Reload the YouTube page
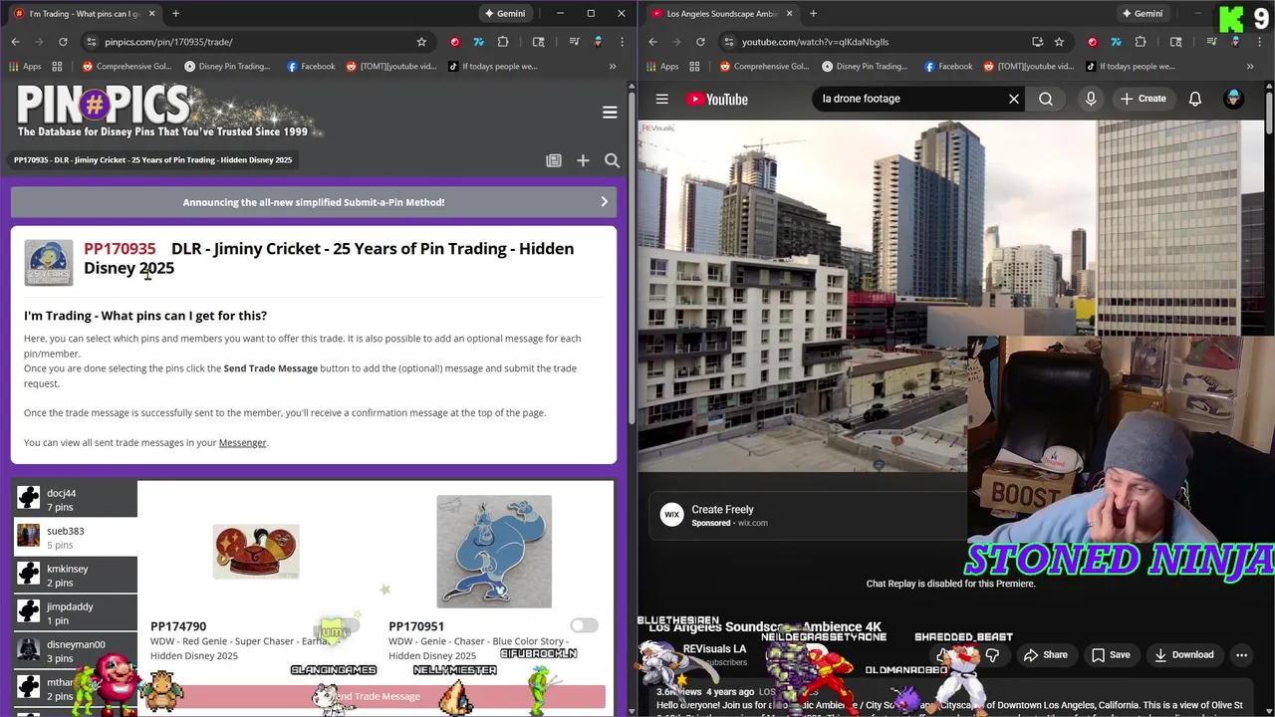The height and width of the screenshot is (717, 1275). [x=700, y=42]
